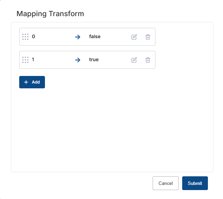
Task: Click the arrow in the 0 mapping row
Action: click(78, 37)
